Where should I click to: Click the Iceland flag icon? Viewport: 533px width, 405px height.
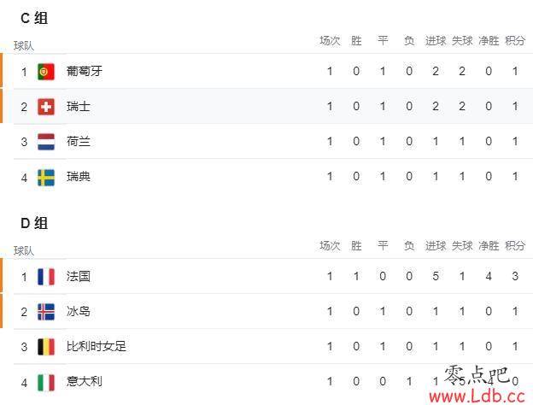click(46, 312)
